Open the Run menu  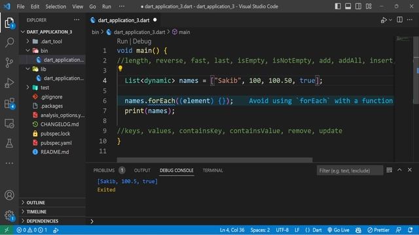pyautogui.click(x=106, y=7)
